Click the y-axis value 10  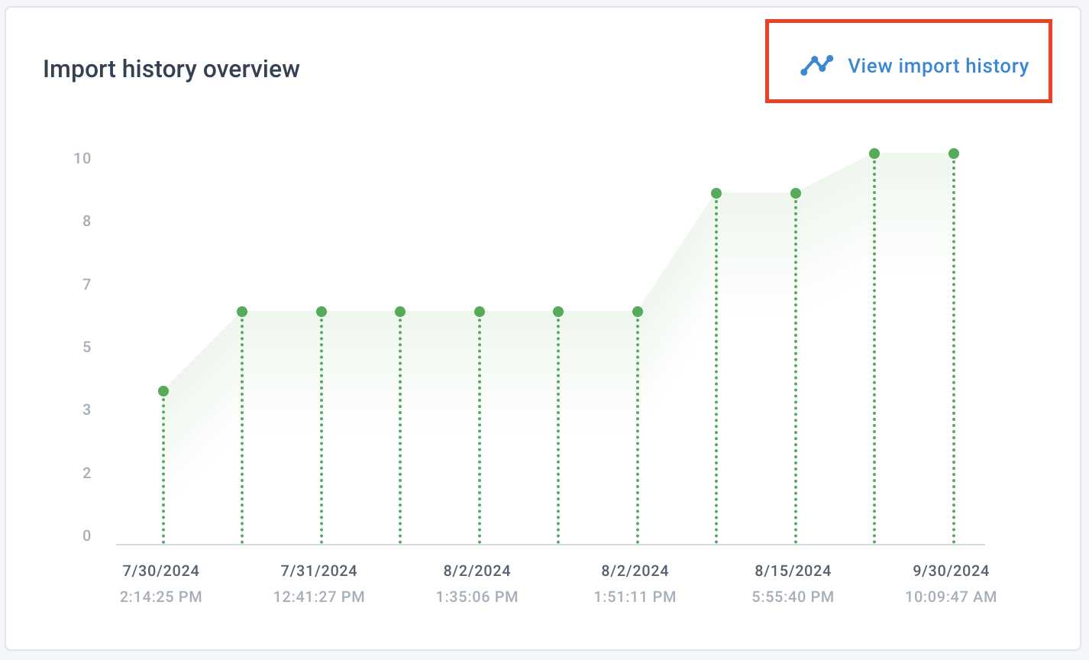click(x=82, y=158)
